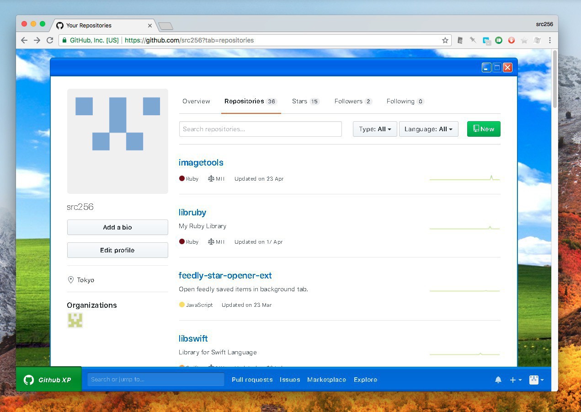
Task: Switch to the Overview tab
Action: click(x=196, y=102)
